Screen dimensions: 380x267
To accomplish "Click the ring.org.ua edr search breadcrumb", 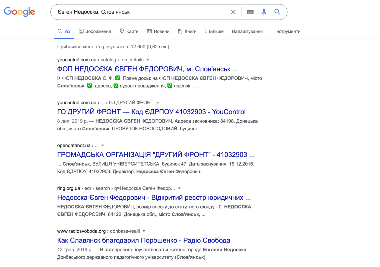I will [x=116, y=188].
